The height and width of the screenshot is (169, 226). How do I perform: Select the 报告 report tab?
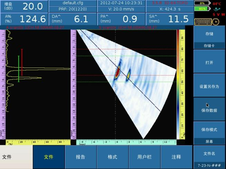coord(81,157)
